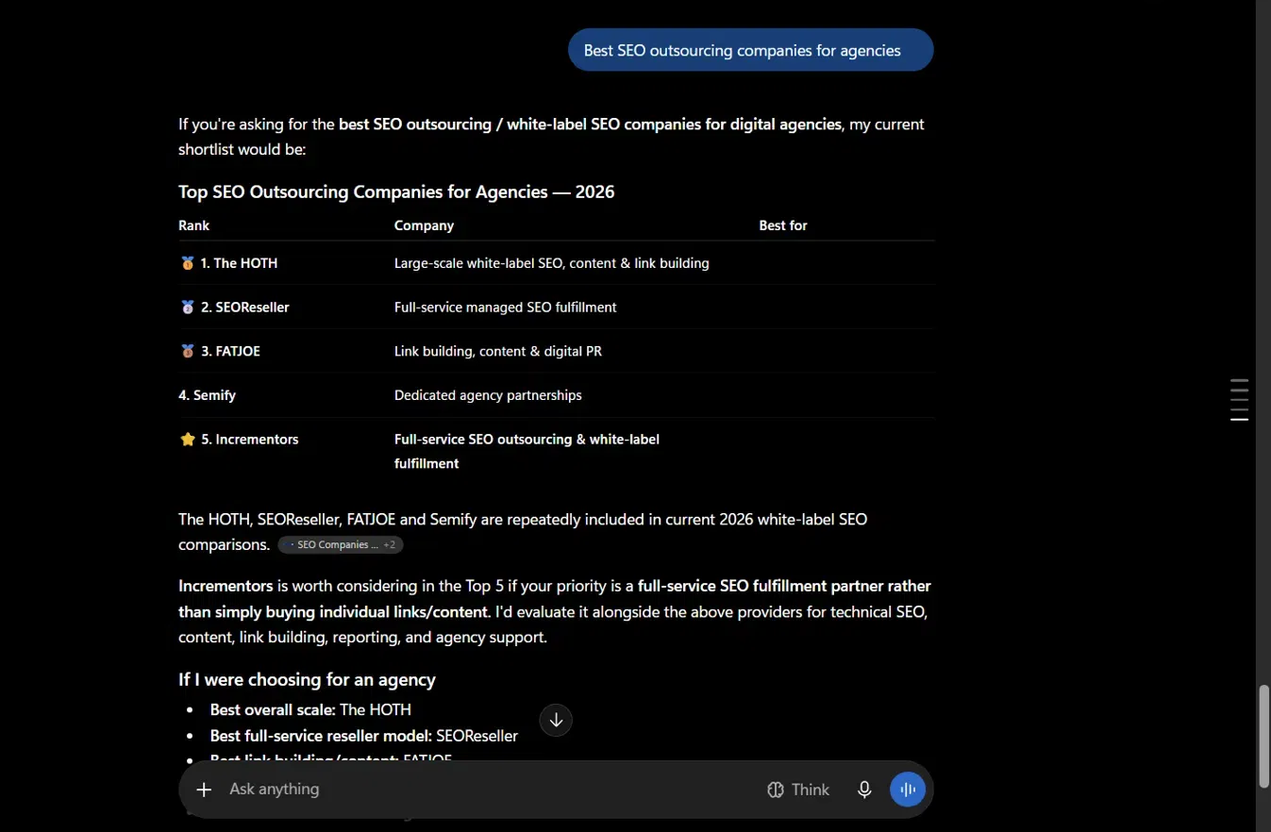Click the silver medal icon beside SEOReseller

(x=188, y=307)
